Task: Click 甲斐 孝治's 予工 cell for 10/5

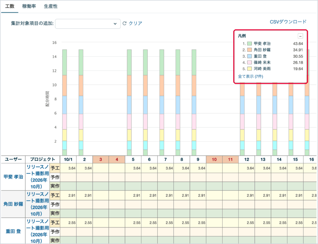Action: pos(133,168)
